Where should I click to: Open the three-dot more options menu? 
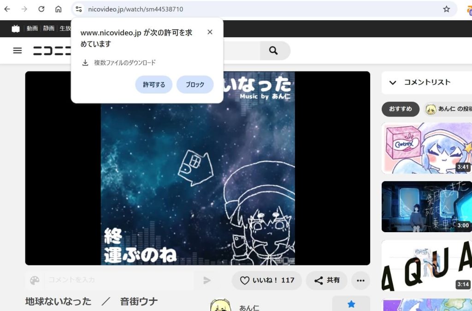click(360, 280)
